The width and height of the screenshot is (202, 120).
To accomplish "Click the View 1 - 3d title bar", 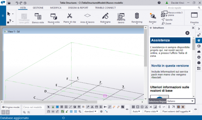I will click(x=73, y=31).
